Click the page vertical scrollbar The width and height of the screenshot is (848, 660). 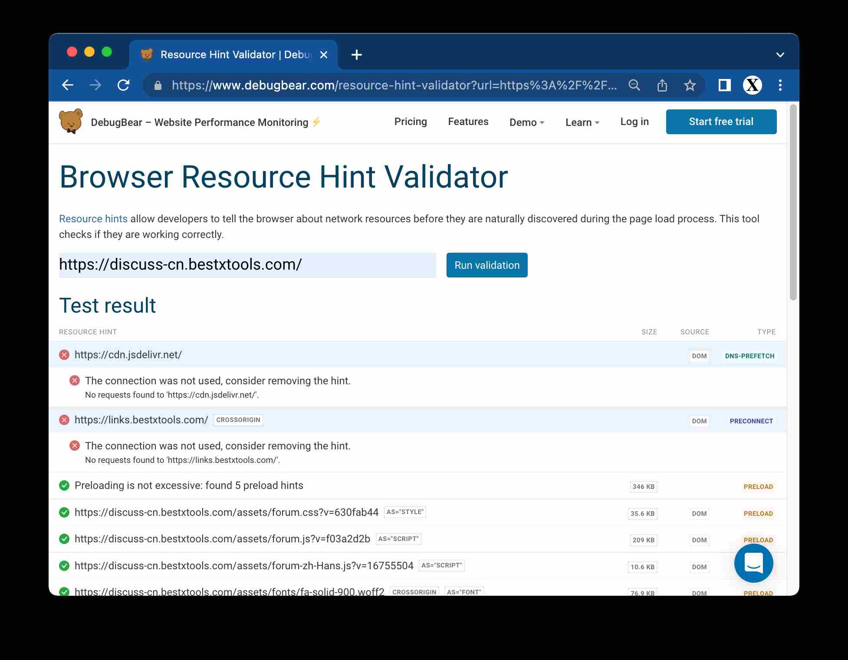tap(793, 202)
